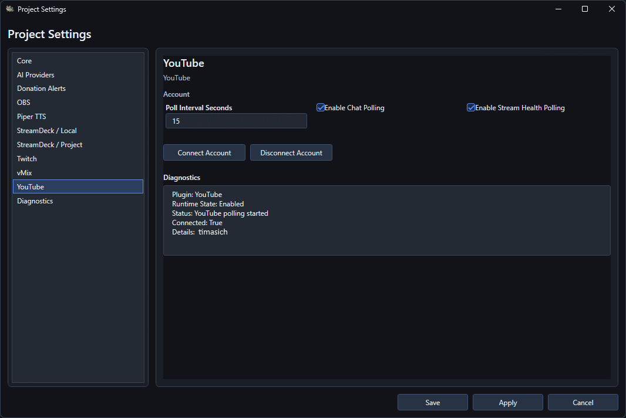The height and width of the screenshot is (418, 626).
Task: Select the YouTube sidebar entry
Action: click(x=78, y=186)
